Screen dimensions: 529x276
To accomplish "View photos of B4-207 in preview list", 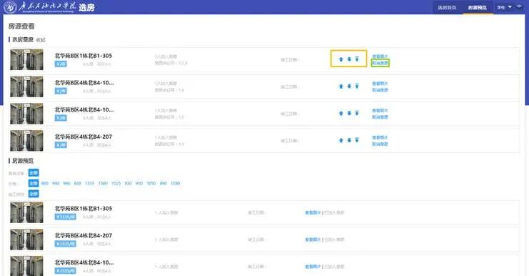I will coord(313,240).
